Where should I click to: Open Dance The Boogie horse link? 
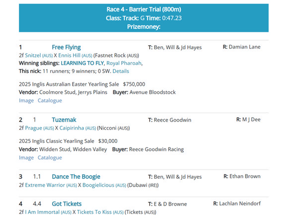pyautogui.click(x=76, y=176)
